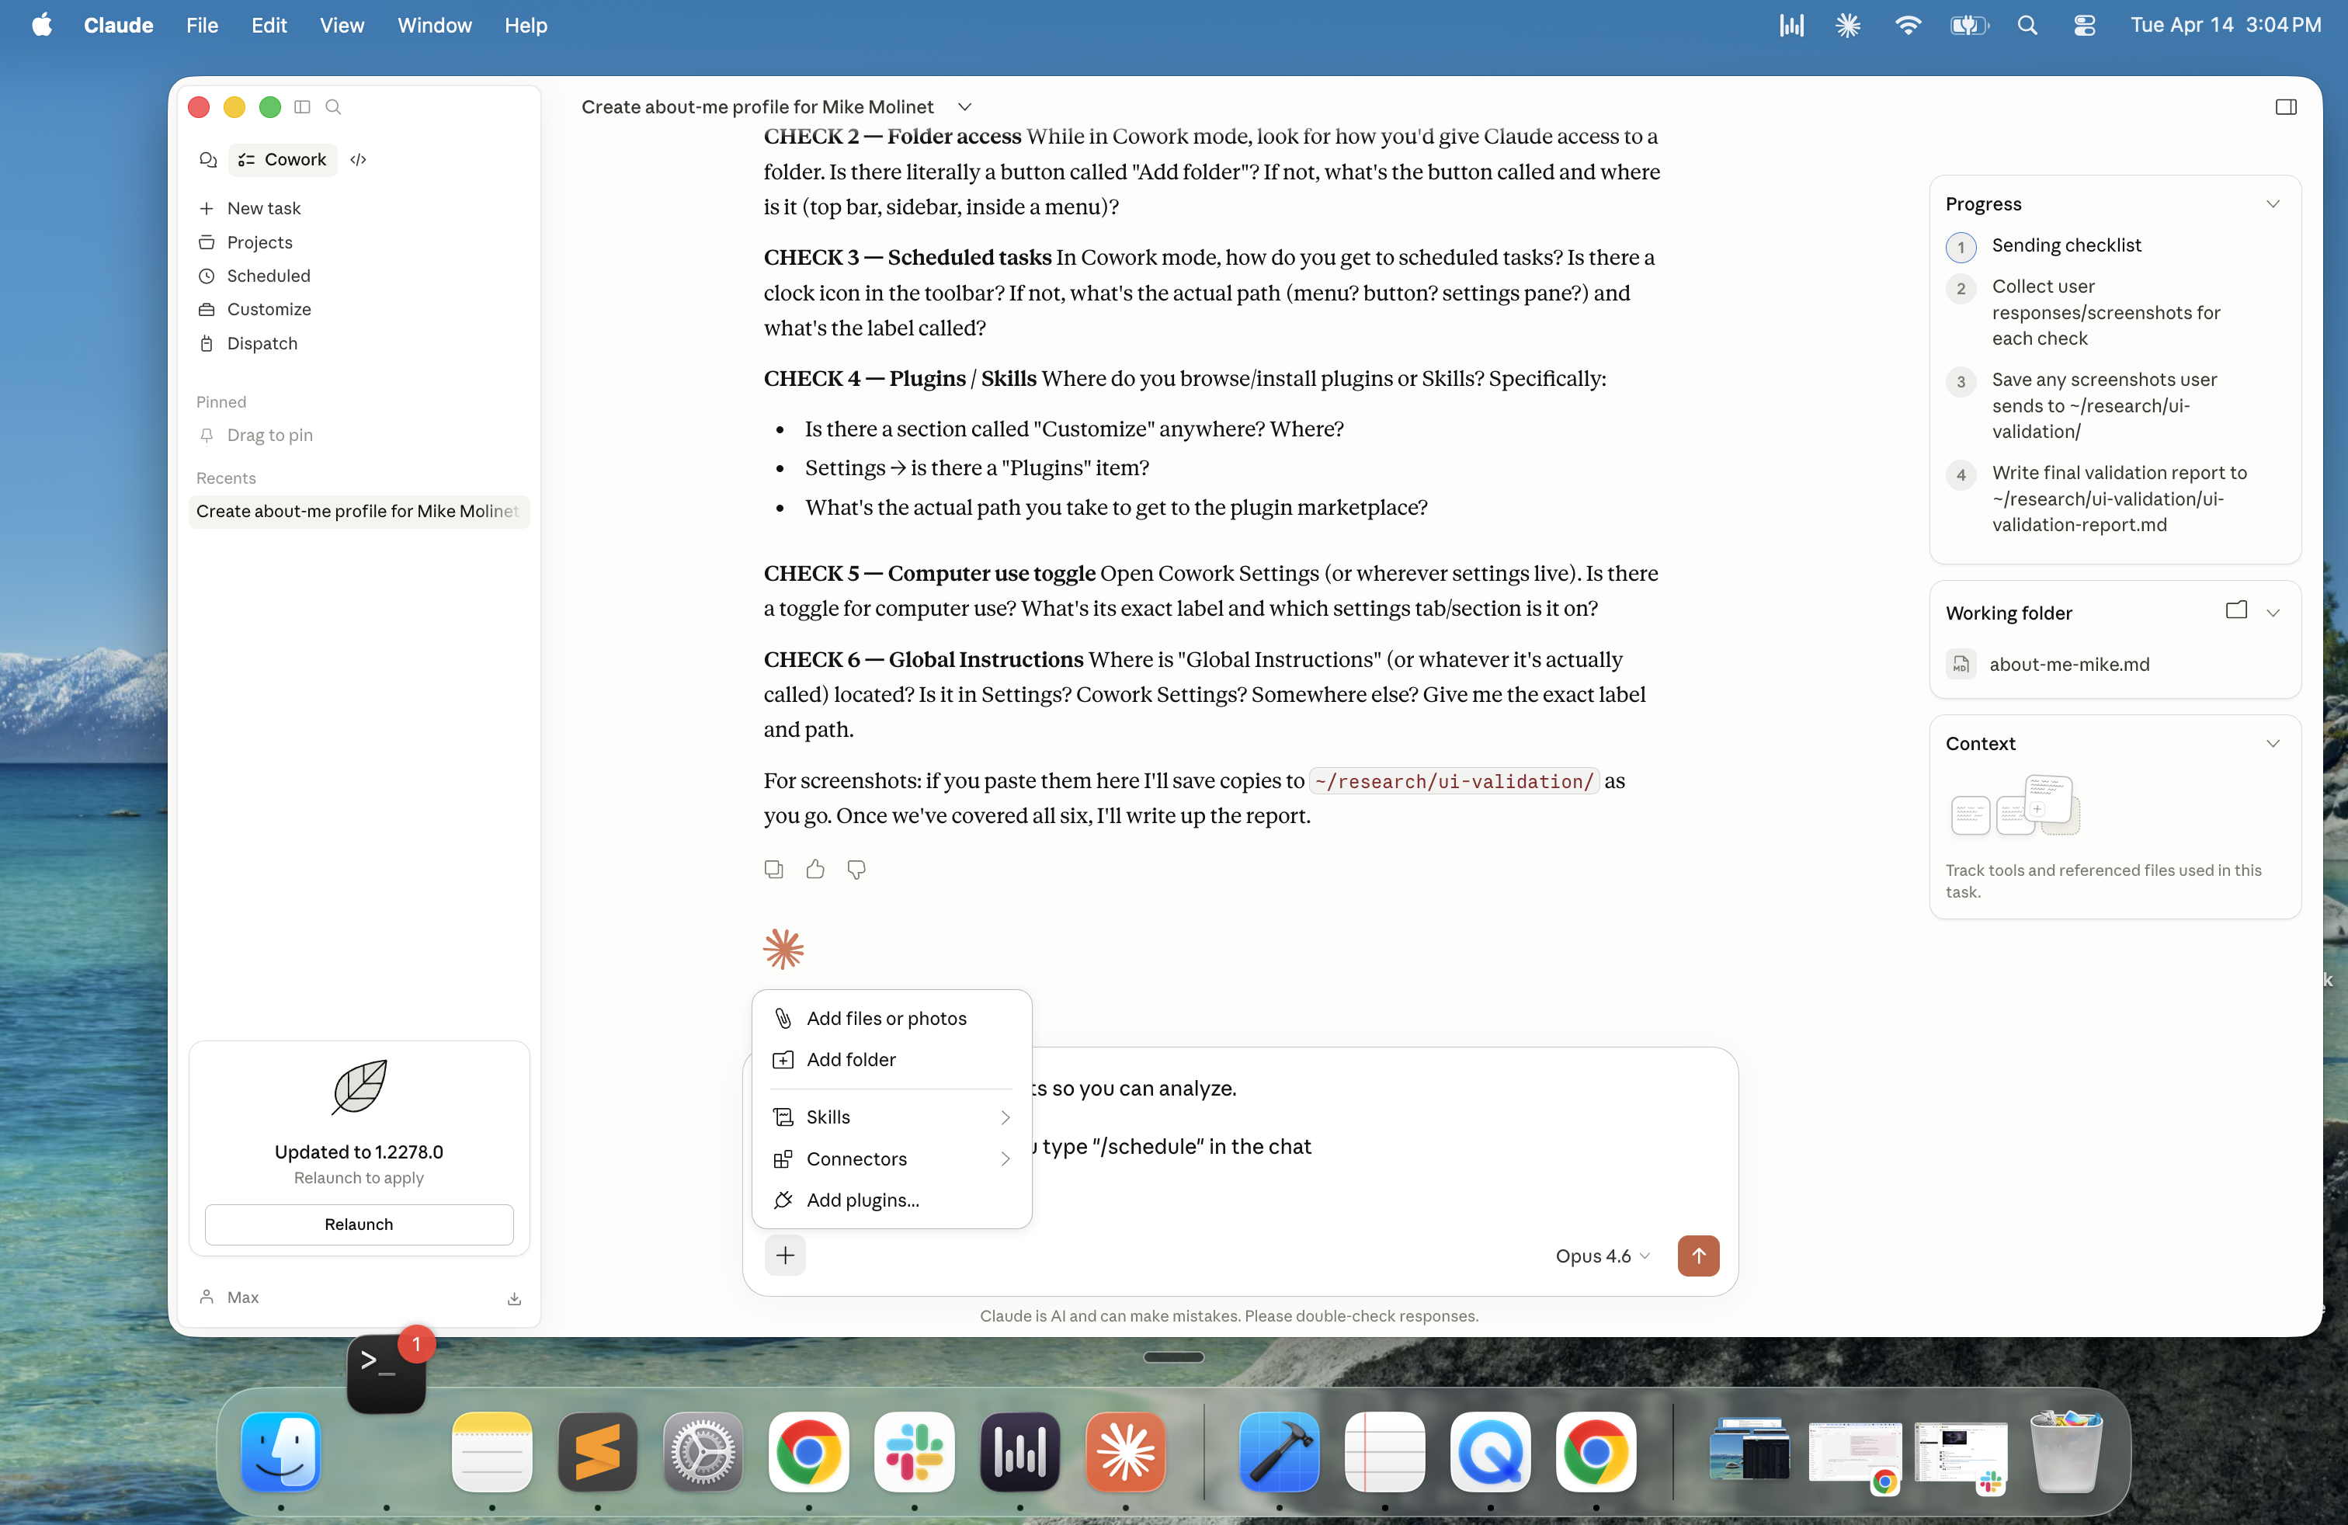Give a thumbs up to the response
The image size is (2348, 1525).
pyautogui.click(x=815, y=869)
